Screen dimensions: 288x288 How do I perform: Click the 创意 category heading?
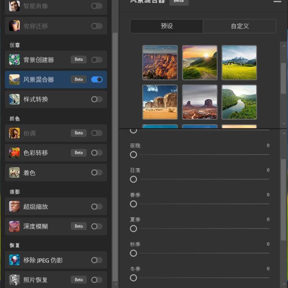pos(15,45)
